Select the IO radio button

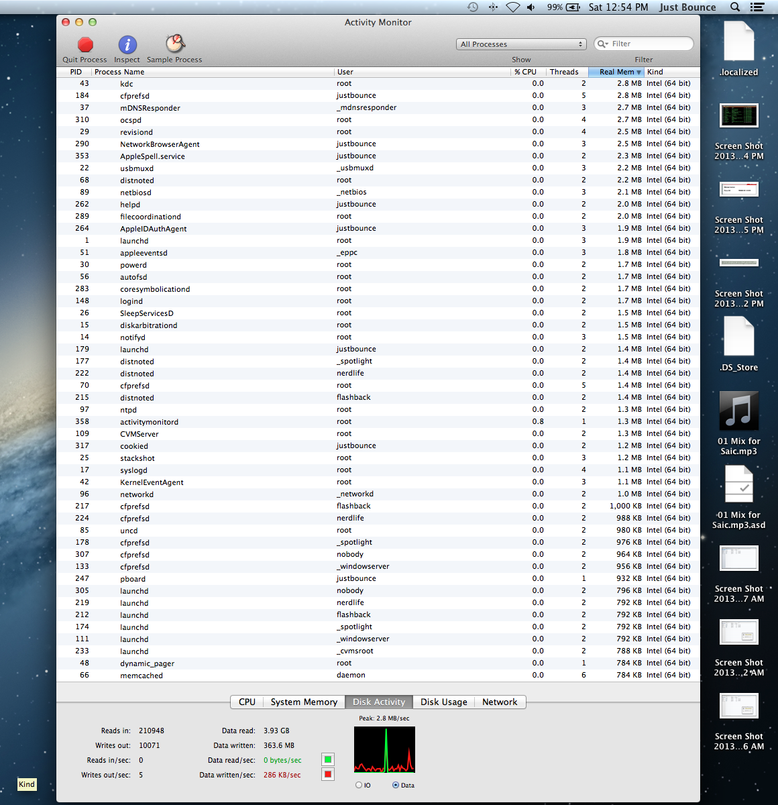359,785
